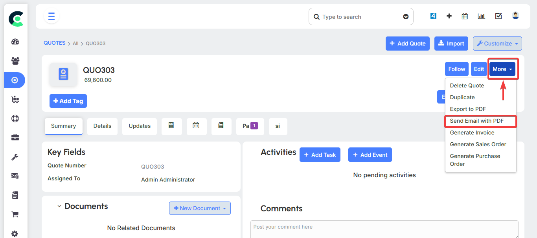
Task: Click the Follow button
Action: click(x=456, y=69)
